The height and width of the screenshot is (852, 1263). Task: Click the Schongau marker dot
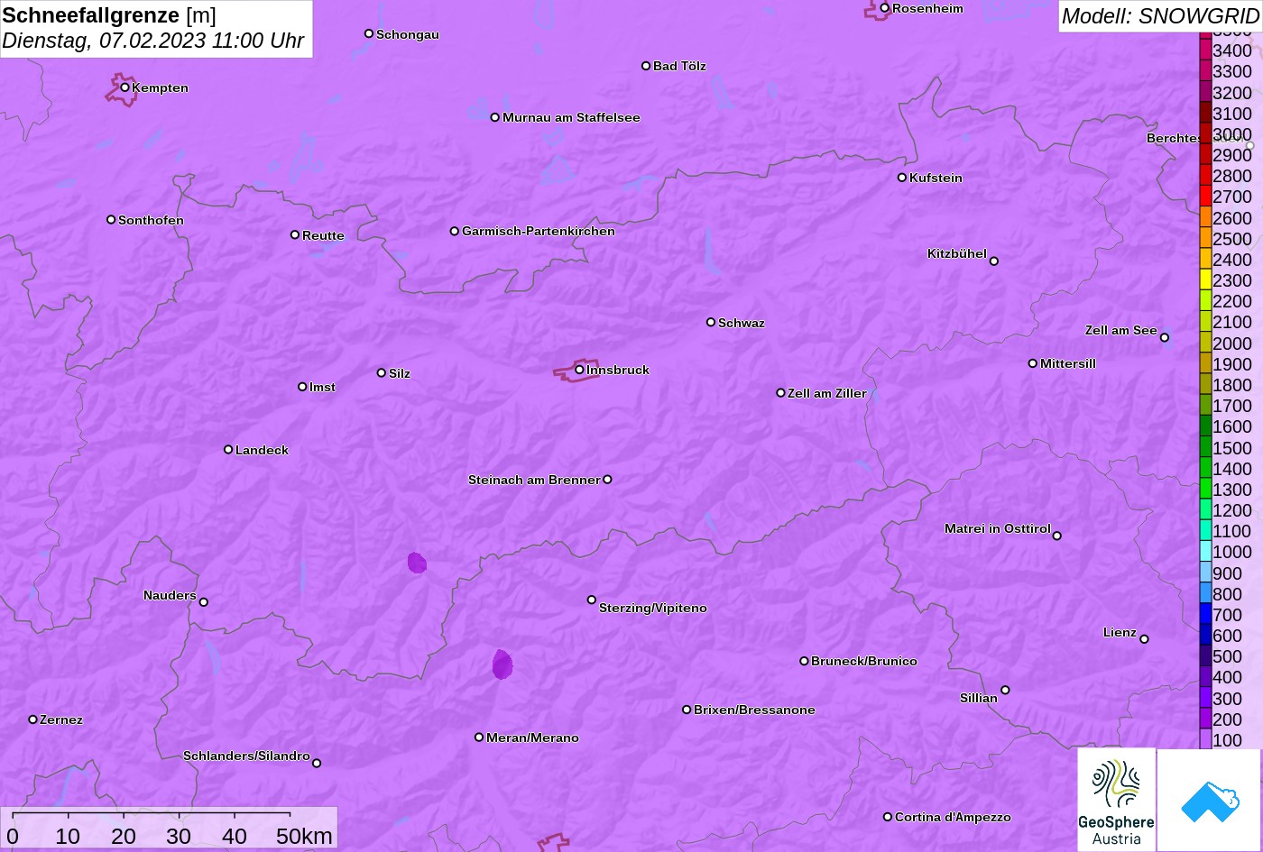click(x=368, y=33)
